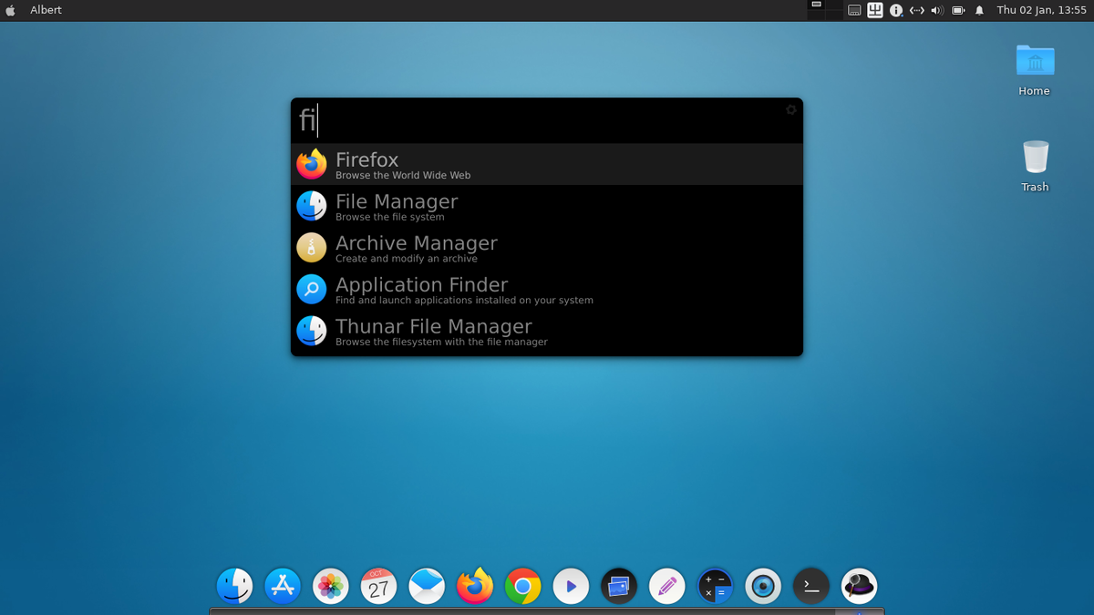Open the Albert launcher icon in the dock
This screenshot has height=615, width=1094.
click(858, 586)
